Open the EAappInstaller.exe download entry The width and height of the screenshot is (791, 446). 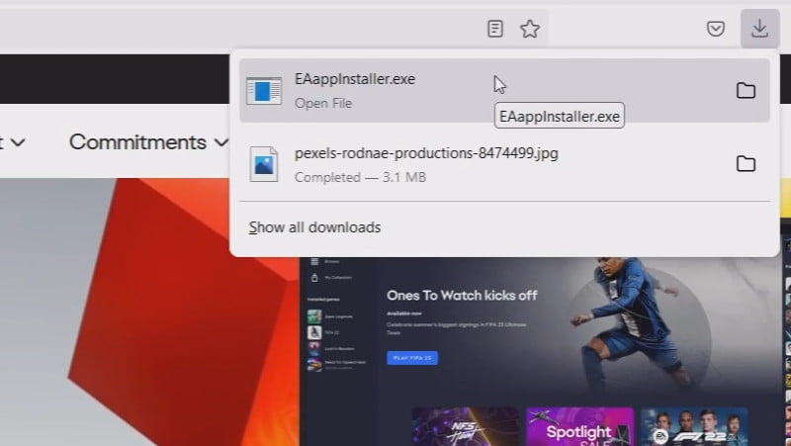[504, 91]
